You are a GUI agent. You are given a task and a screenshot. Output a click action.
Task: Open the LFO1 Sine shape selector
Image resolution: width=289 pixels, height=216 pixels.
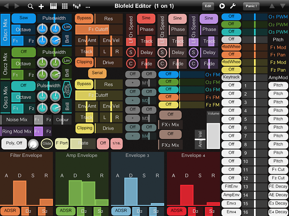click(146, 18)
